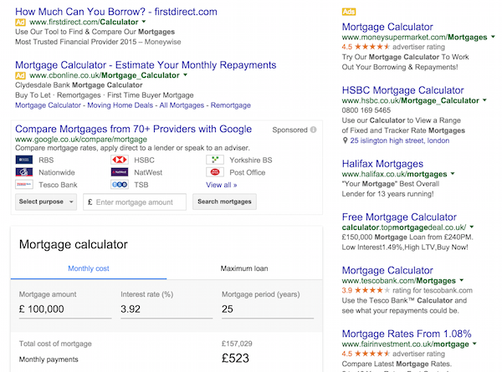This screenshot has height=372, width=502.
Task: Click the HSBC logo icon
Action: point(120,160)
